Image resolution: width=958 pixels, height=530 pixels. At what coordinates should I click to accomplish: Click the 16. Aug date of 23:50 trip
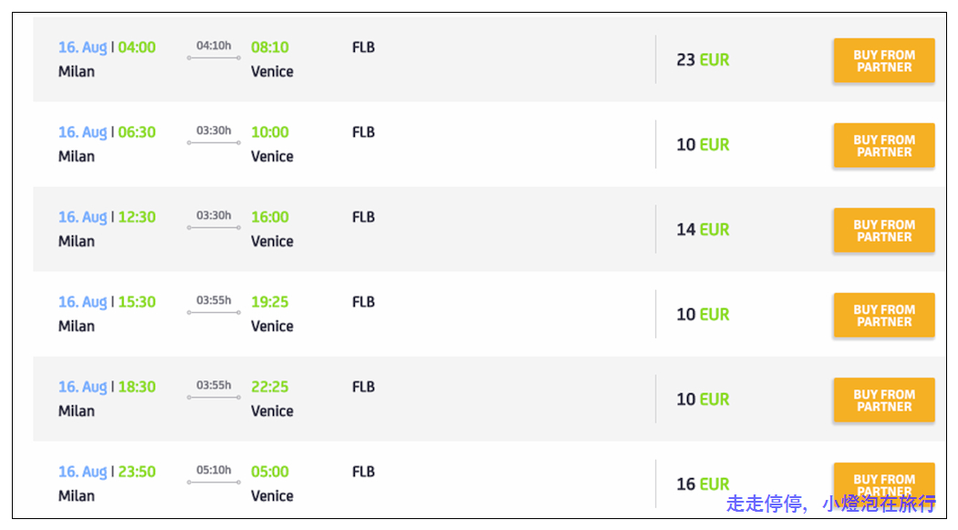tap(82, 472)
